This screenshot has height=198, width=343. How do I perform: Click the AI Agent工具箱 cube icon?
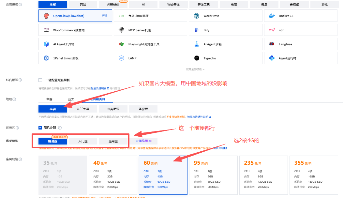point(46,44)
